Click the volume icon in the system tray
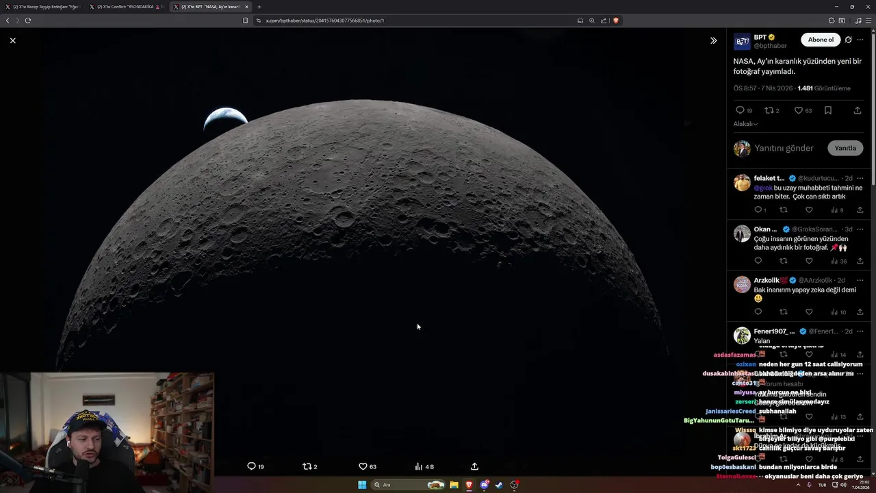 [x=842, y=485]
